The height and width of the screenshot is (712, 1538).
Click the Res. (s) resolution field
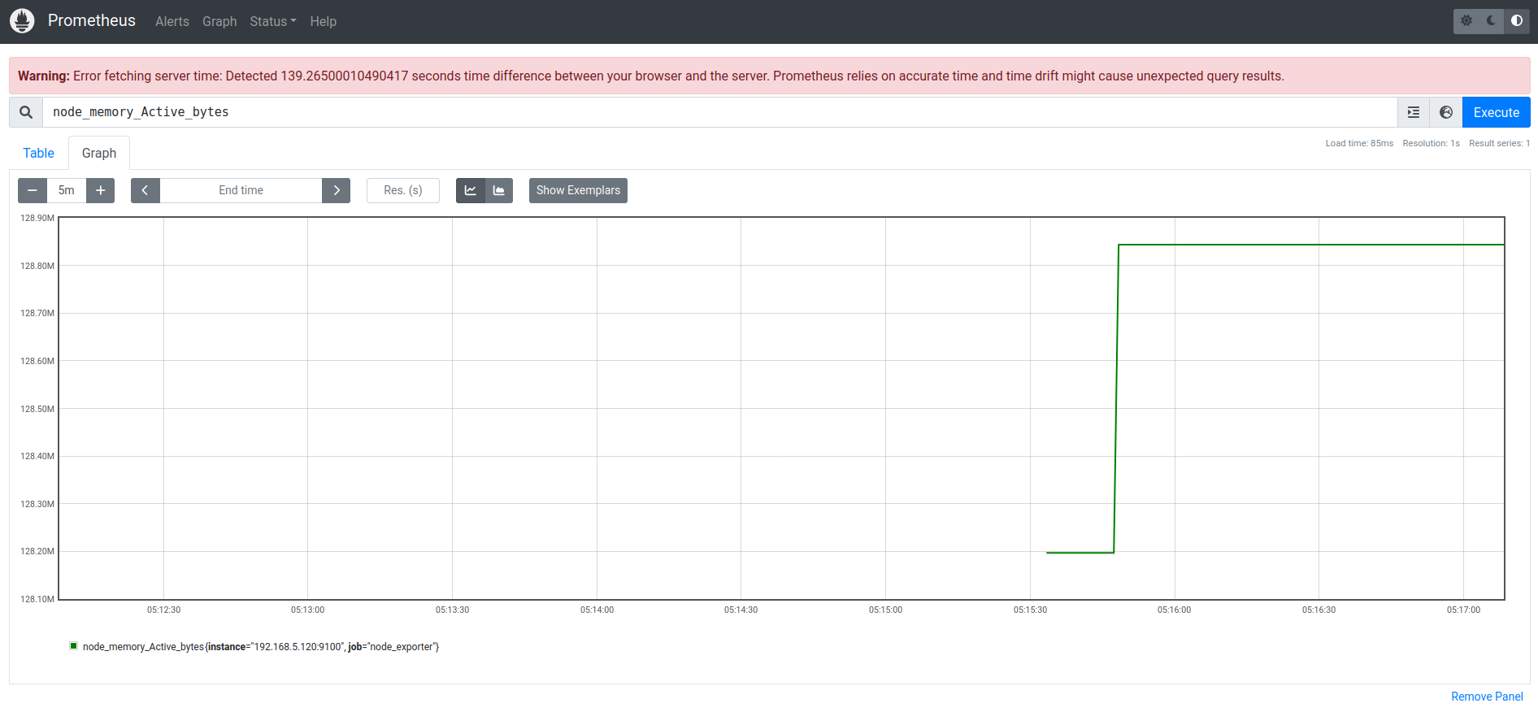403,190
